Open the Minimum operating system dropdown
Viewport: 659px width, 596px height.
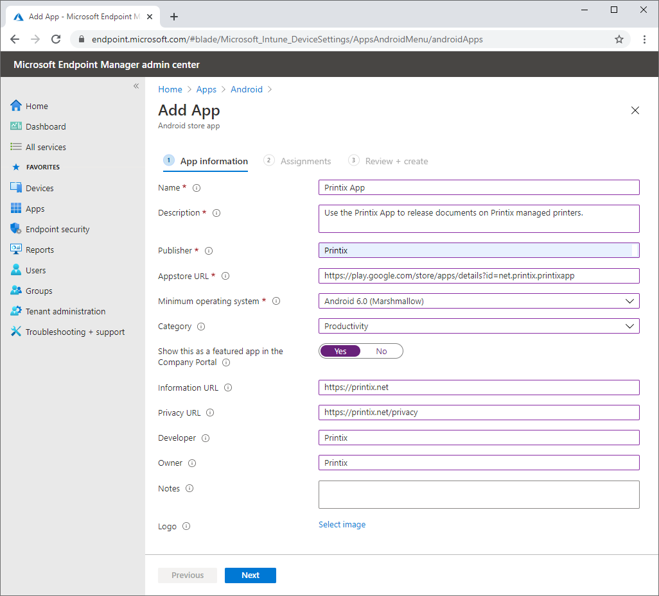point(479,301)
